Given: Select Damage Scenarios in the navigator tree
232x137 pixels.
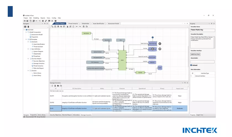Looking at the screenshot, I should (x=38, y=63).
